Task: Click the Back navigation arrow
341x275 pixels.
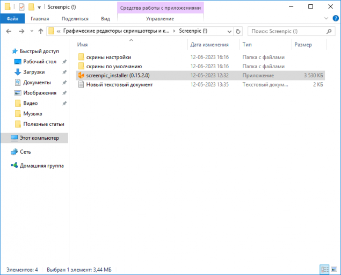Action: 9,31
